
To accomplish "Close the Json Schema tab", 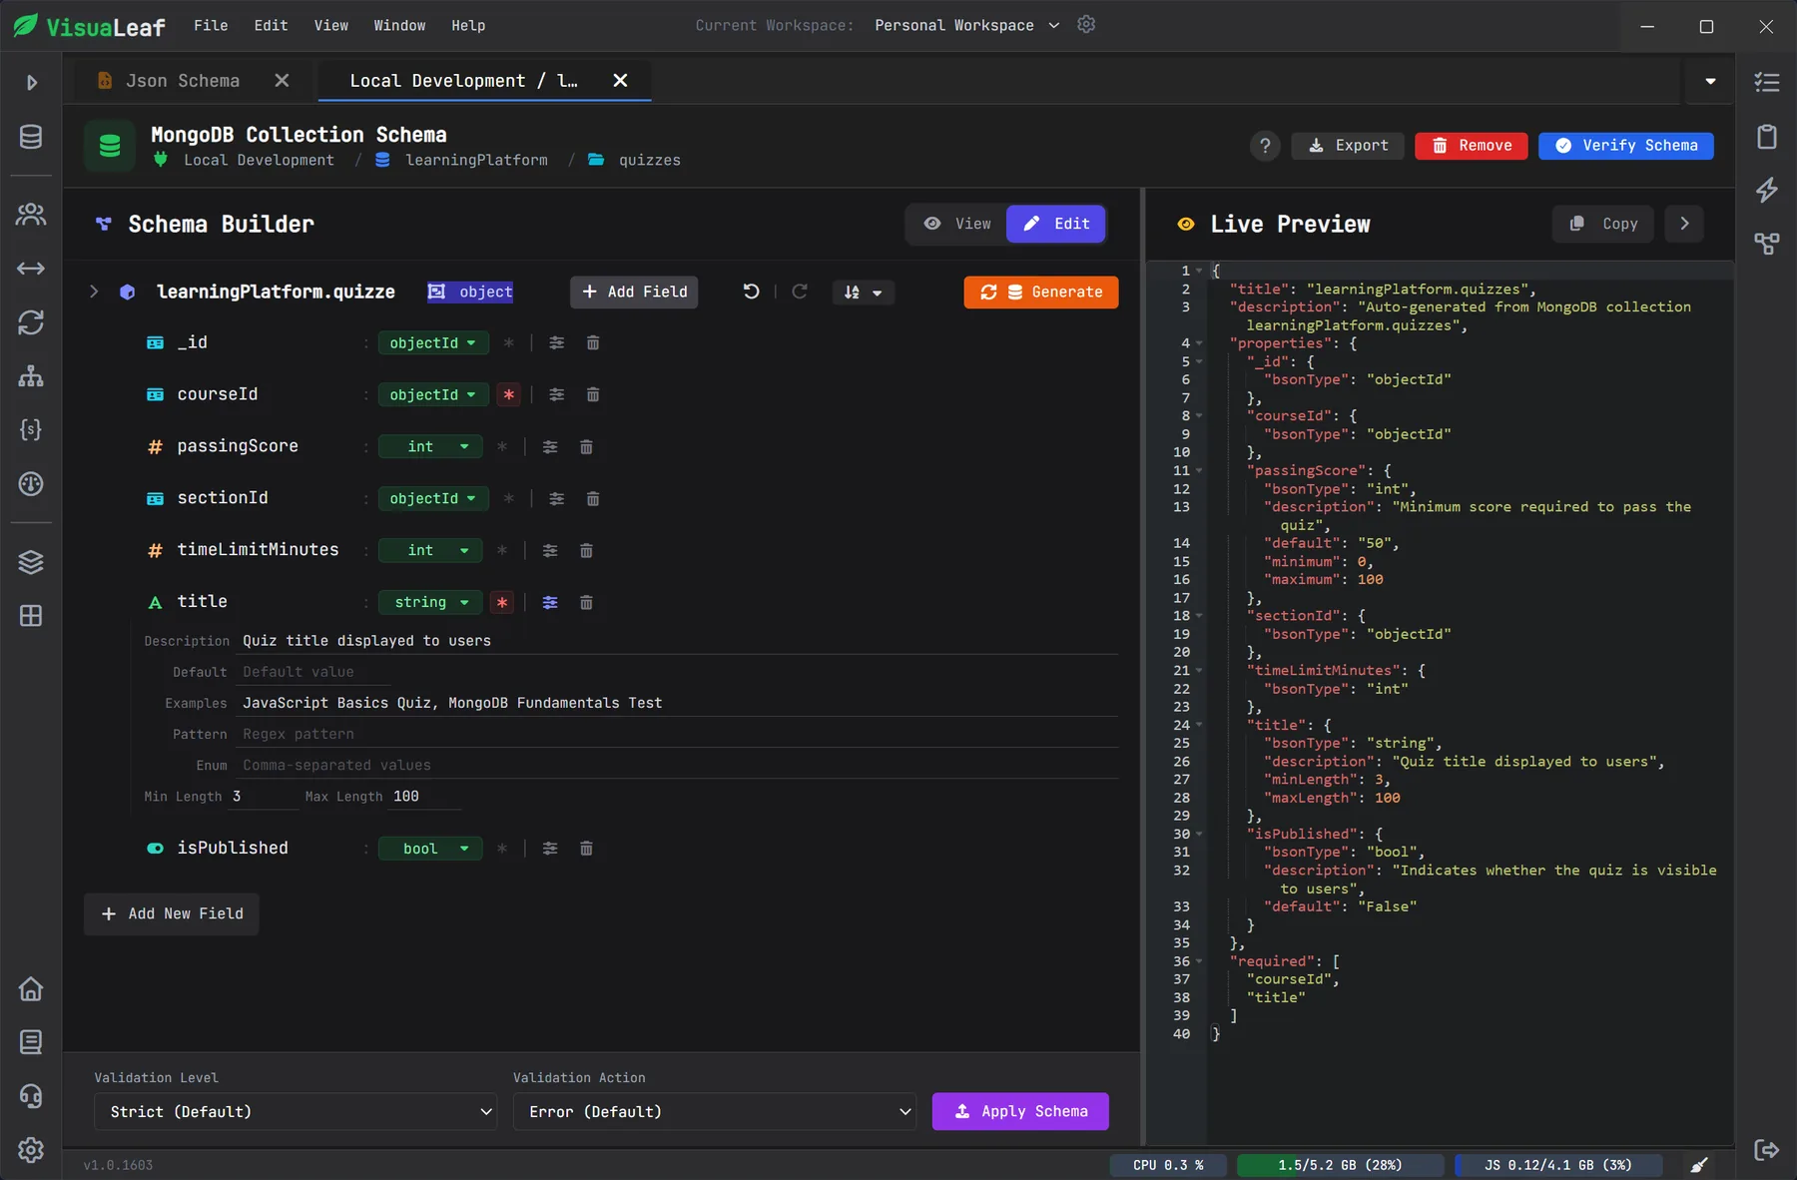I will click(282, 81).
